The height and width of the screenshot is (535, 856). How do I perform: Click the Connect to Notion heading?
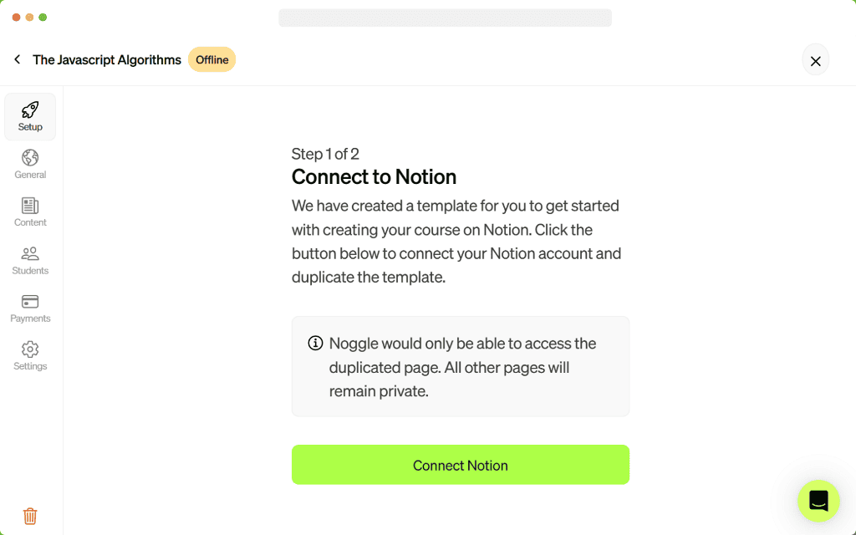pyautogui.click(x=374, y=177)
